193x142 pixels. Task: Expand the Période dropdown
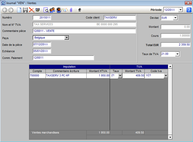tap(180, 10)
